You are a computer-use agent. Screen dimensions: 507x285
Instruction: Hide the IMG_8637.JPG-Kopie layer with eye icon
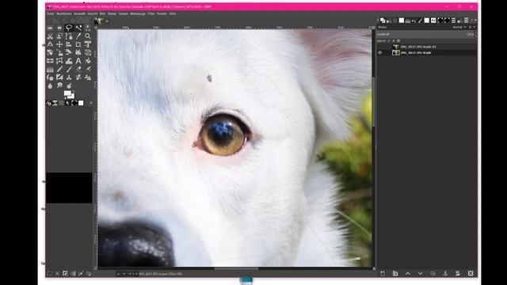pos(380,53)
